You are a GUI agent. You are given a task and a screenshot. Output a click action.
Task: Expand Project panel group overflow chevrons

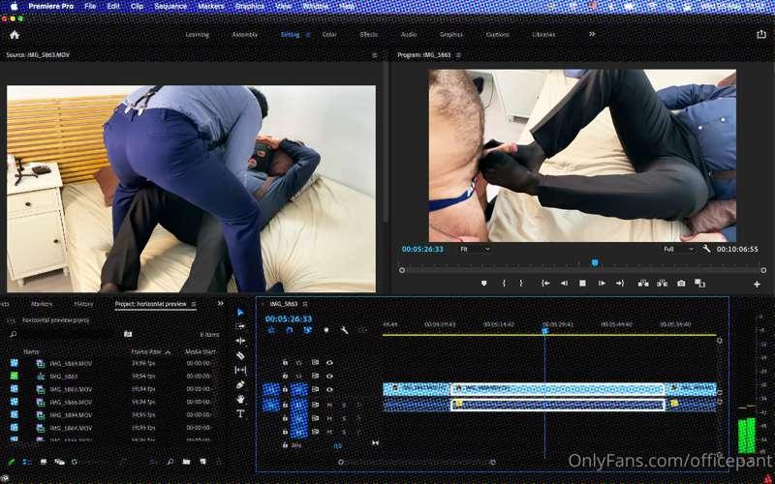(221, 304)
